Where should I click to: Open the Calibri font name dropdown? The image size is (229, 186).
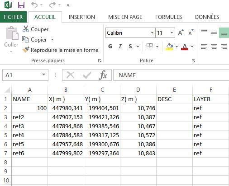point(152,33)
